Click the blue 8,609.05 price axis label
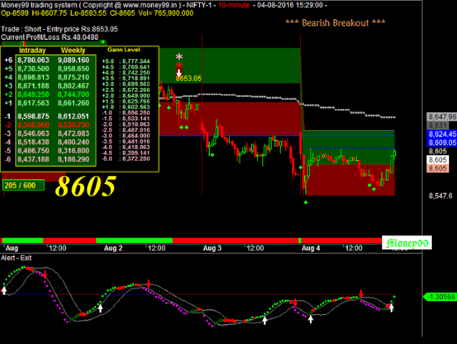Screen dimensions: 457x344 pyautogui.click(x=442, y=143)
